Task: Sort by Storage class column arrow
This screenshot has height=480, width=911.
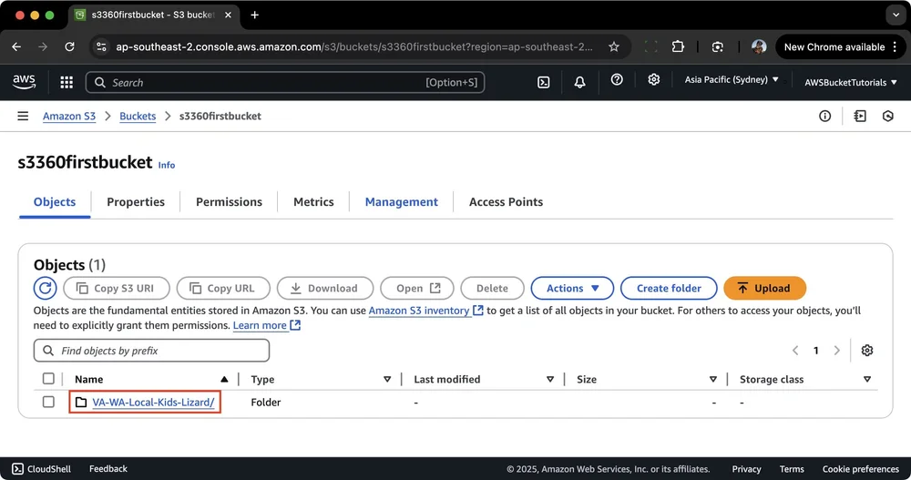Action: tap(867, 380)
